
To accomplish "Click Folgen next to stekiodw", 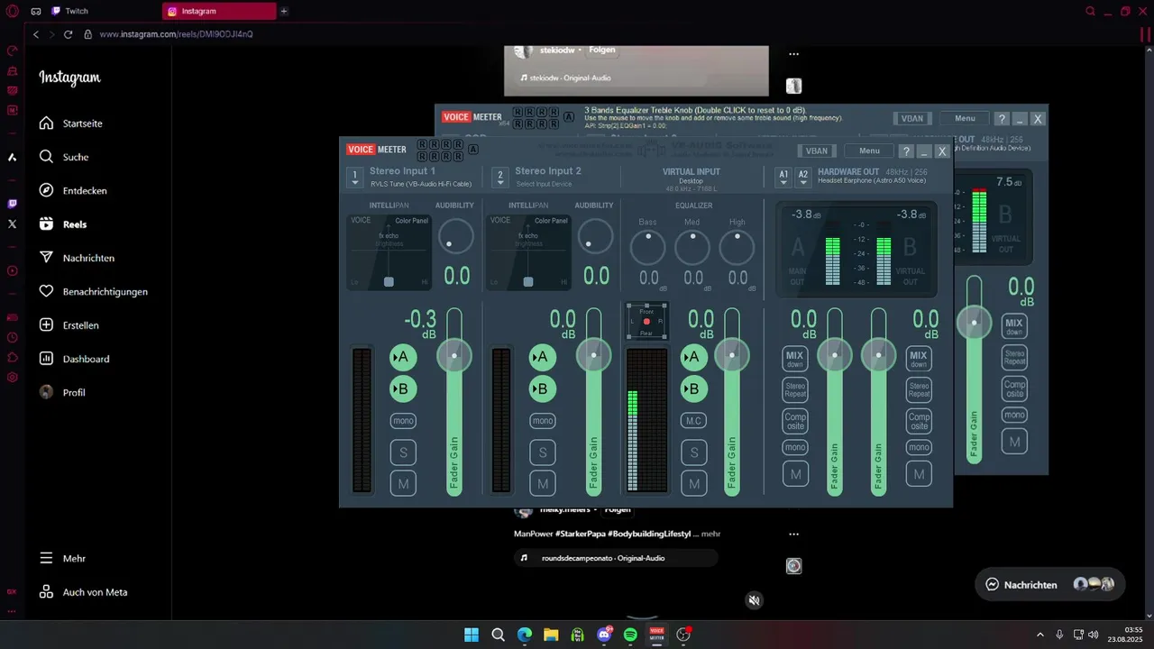I will click(x=602, y=50).
